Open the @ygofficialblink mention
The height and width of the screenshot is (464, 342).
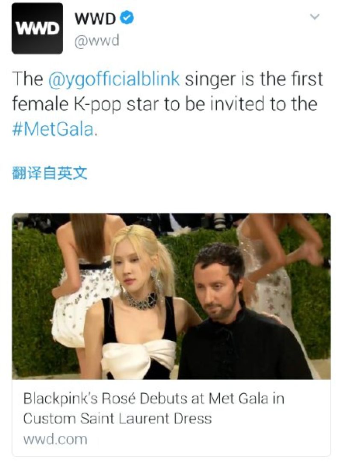(114, 79)
